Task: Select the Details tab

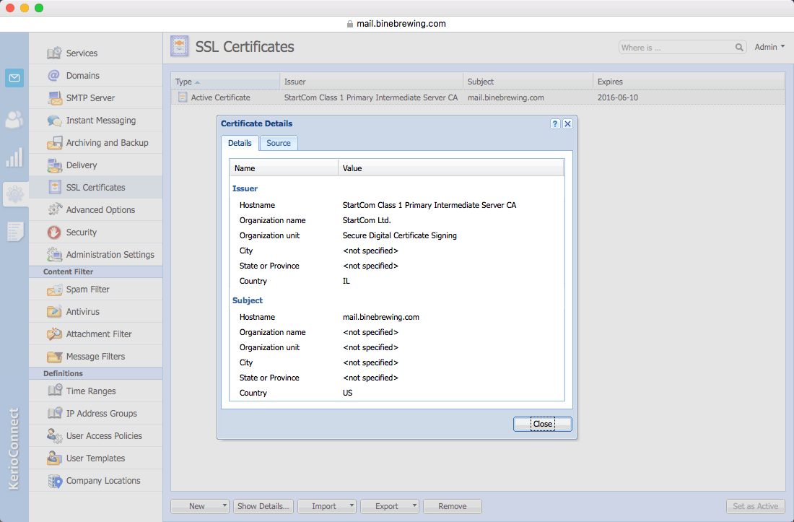Action: (240, 143)
